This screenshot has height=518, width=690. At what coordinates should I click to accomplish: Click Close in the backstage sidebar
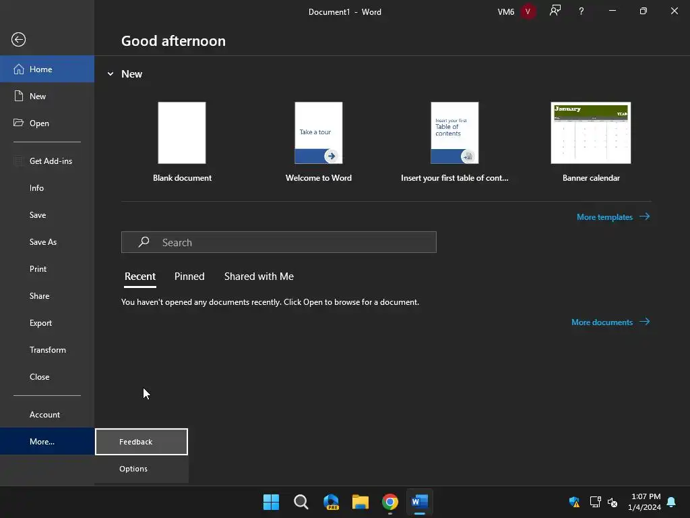[47, 376]
